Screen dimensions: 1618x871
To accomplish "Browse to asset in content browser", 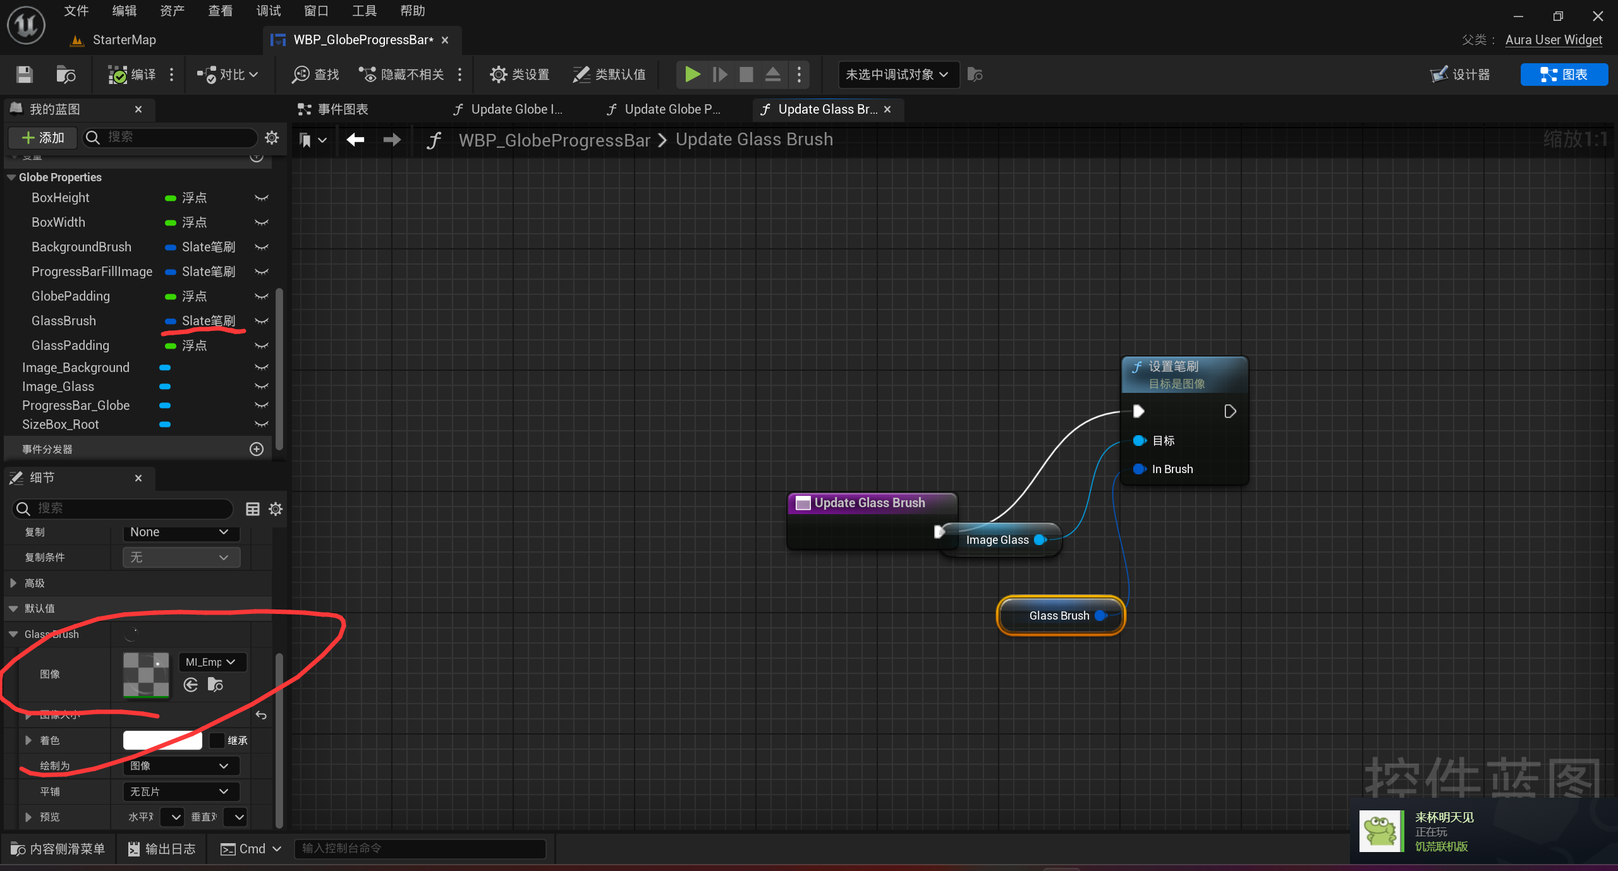I will click(66, 75).
